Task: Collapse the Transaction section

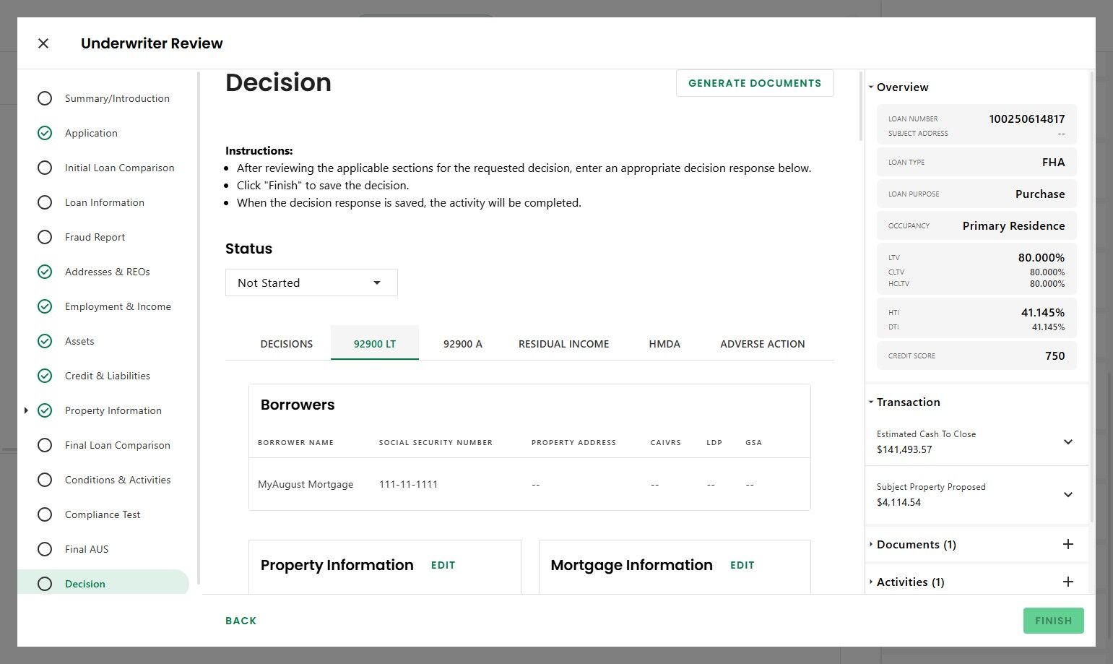Action: (x=871, y=402)
